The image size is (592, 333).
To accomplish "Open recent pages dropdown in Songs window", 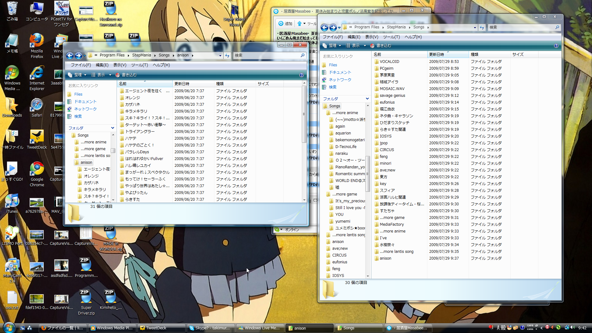I will coord(339,27).
